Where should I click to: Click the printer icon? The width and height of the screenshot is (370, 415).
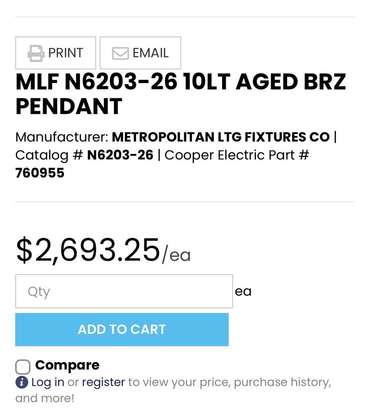point(36,53)
